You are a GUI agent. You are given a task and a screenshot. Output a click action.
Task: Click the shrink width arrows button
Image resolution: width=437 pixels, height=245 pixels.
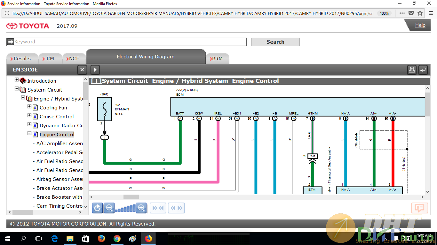[x=158, y=208]
